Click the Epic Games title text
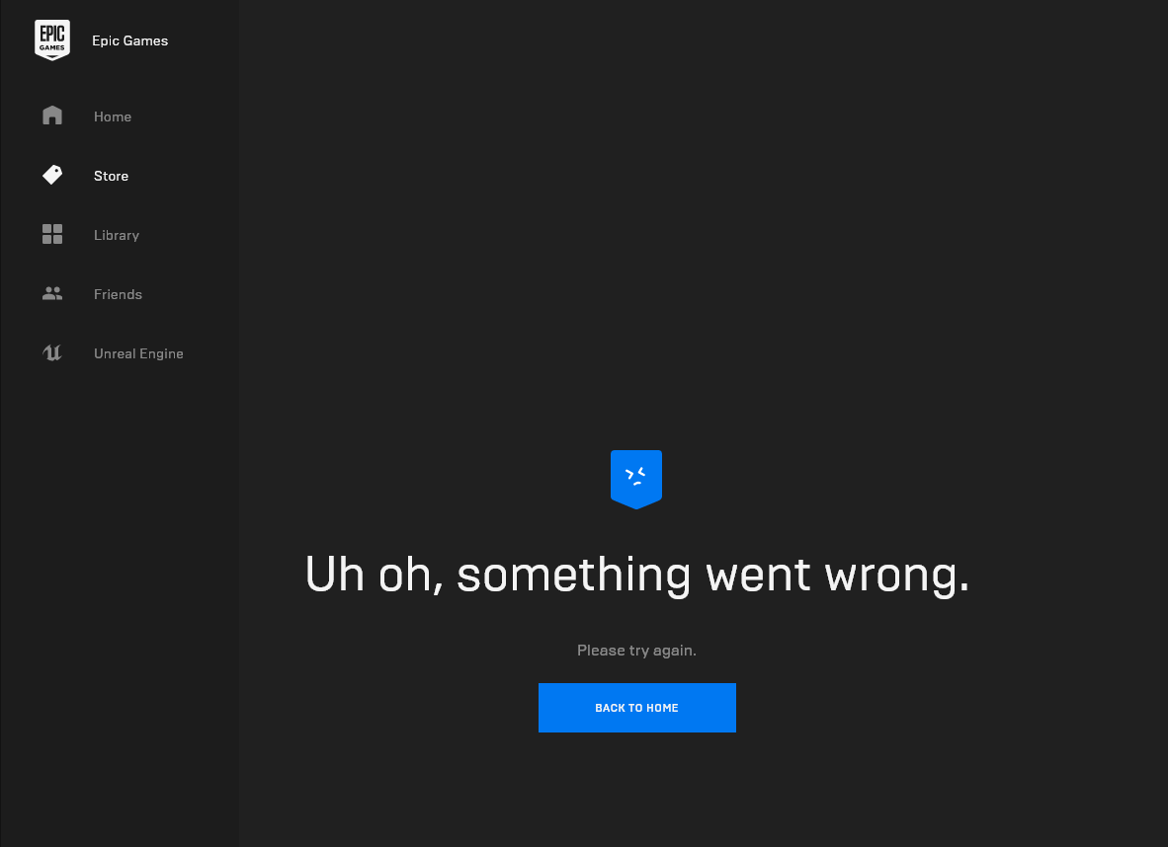Image resolution: width=1168 pixels, height=847 pixels. [129, 40]
